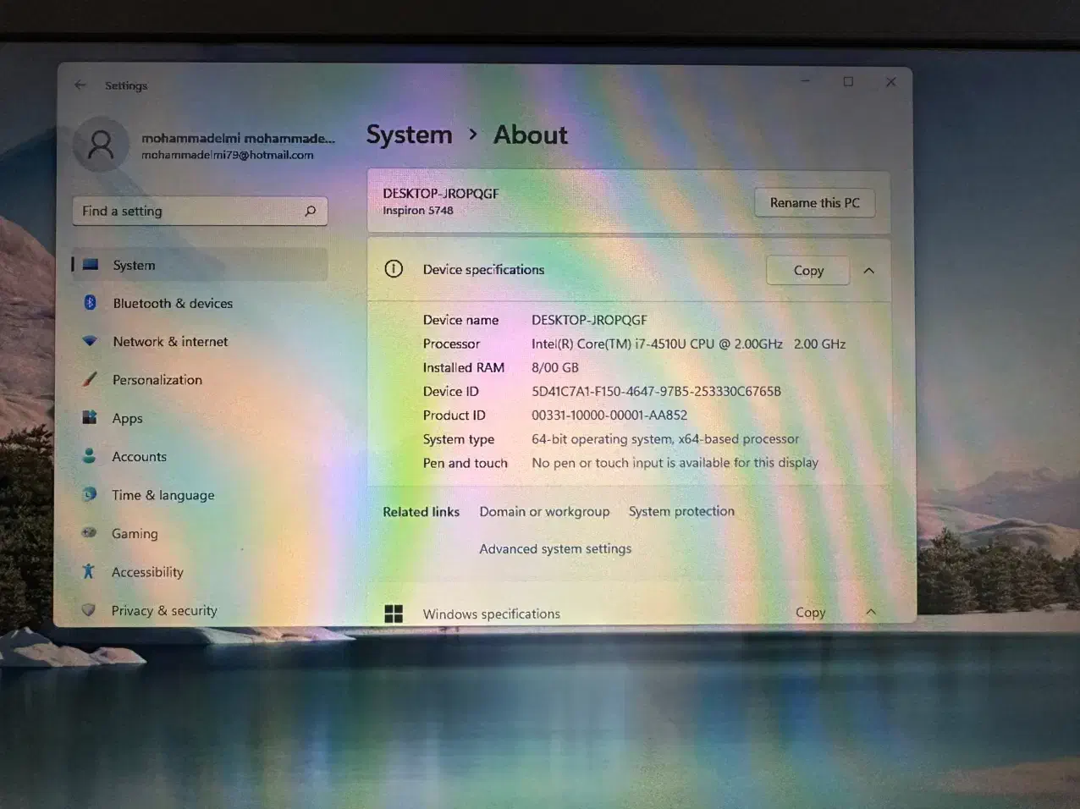The height and width of the screenshot is (809, 1080).
Task: Click the Accounts person icon
Action: click(89, 455)
